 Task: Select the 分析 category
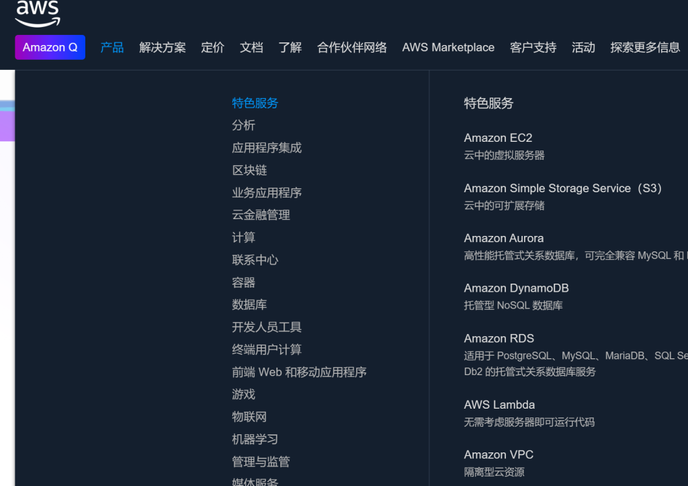(243, 126)
